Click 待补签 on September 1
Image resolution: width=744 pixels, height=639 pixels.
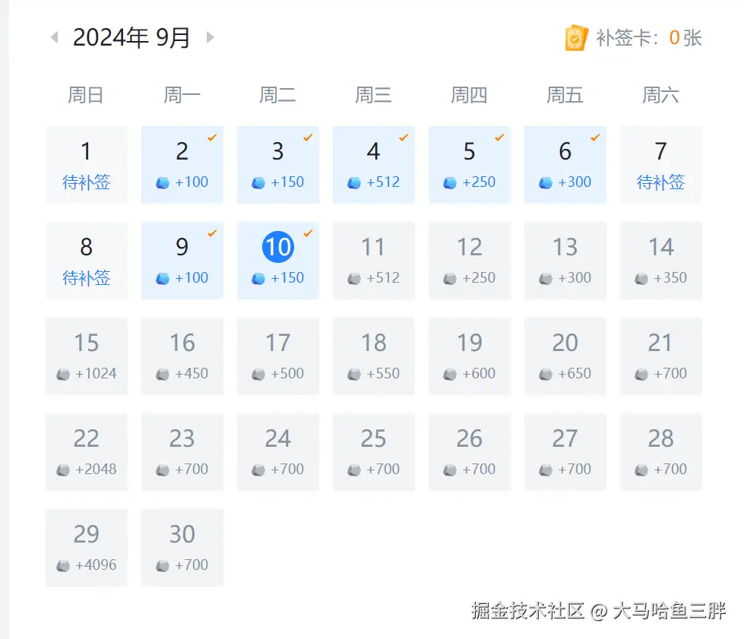pyautogui.click(x=86, y=182)
